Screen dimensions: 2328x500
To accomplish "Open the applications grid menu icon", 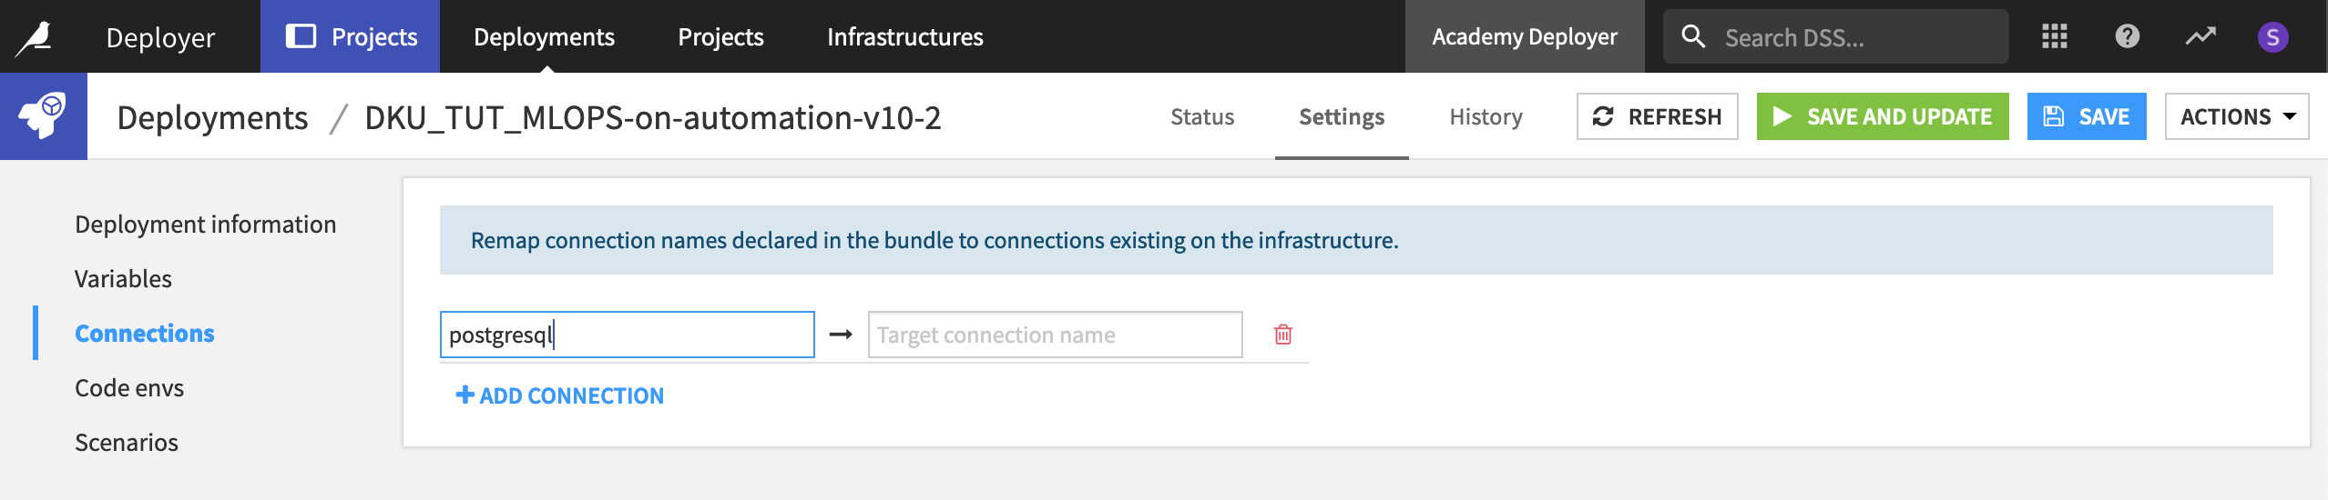I will pyautogui.click(x=2055, y=36).
